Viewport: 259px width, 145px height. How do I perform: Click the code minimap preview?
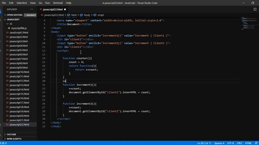tap(249, 23)
